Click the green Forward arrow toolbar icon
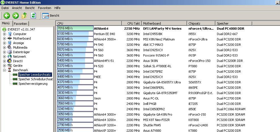This screenshot has height=132, width=280. (16, 16)
